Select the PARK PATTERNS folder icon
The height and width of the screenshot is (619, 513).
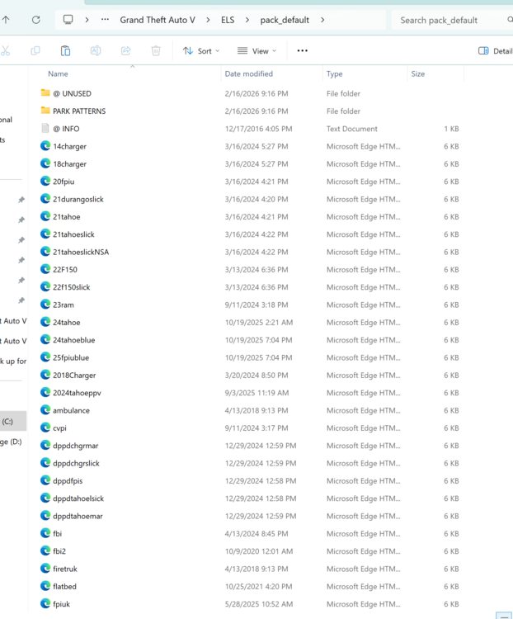pos(45,111)
